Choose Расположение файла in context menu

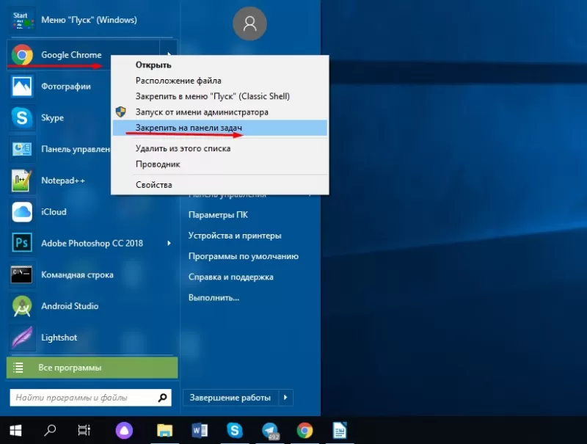tap(219, 81)
